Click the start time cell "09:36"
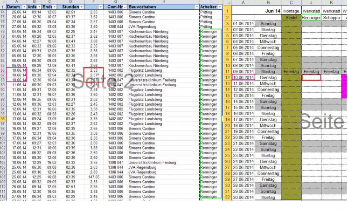 point(34,104)
